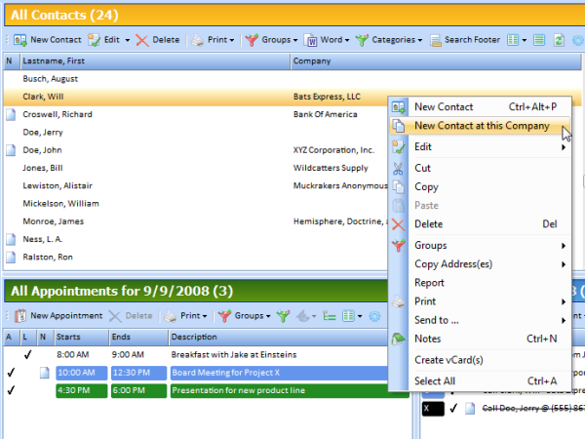Click the New Contact toolbar icon
Viewport: 585px width, 439px height.
tap(20, 40)
